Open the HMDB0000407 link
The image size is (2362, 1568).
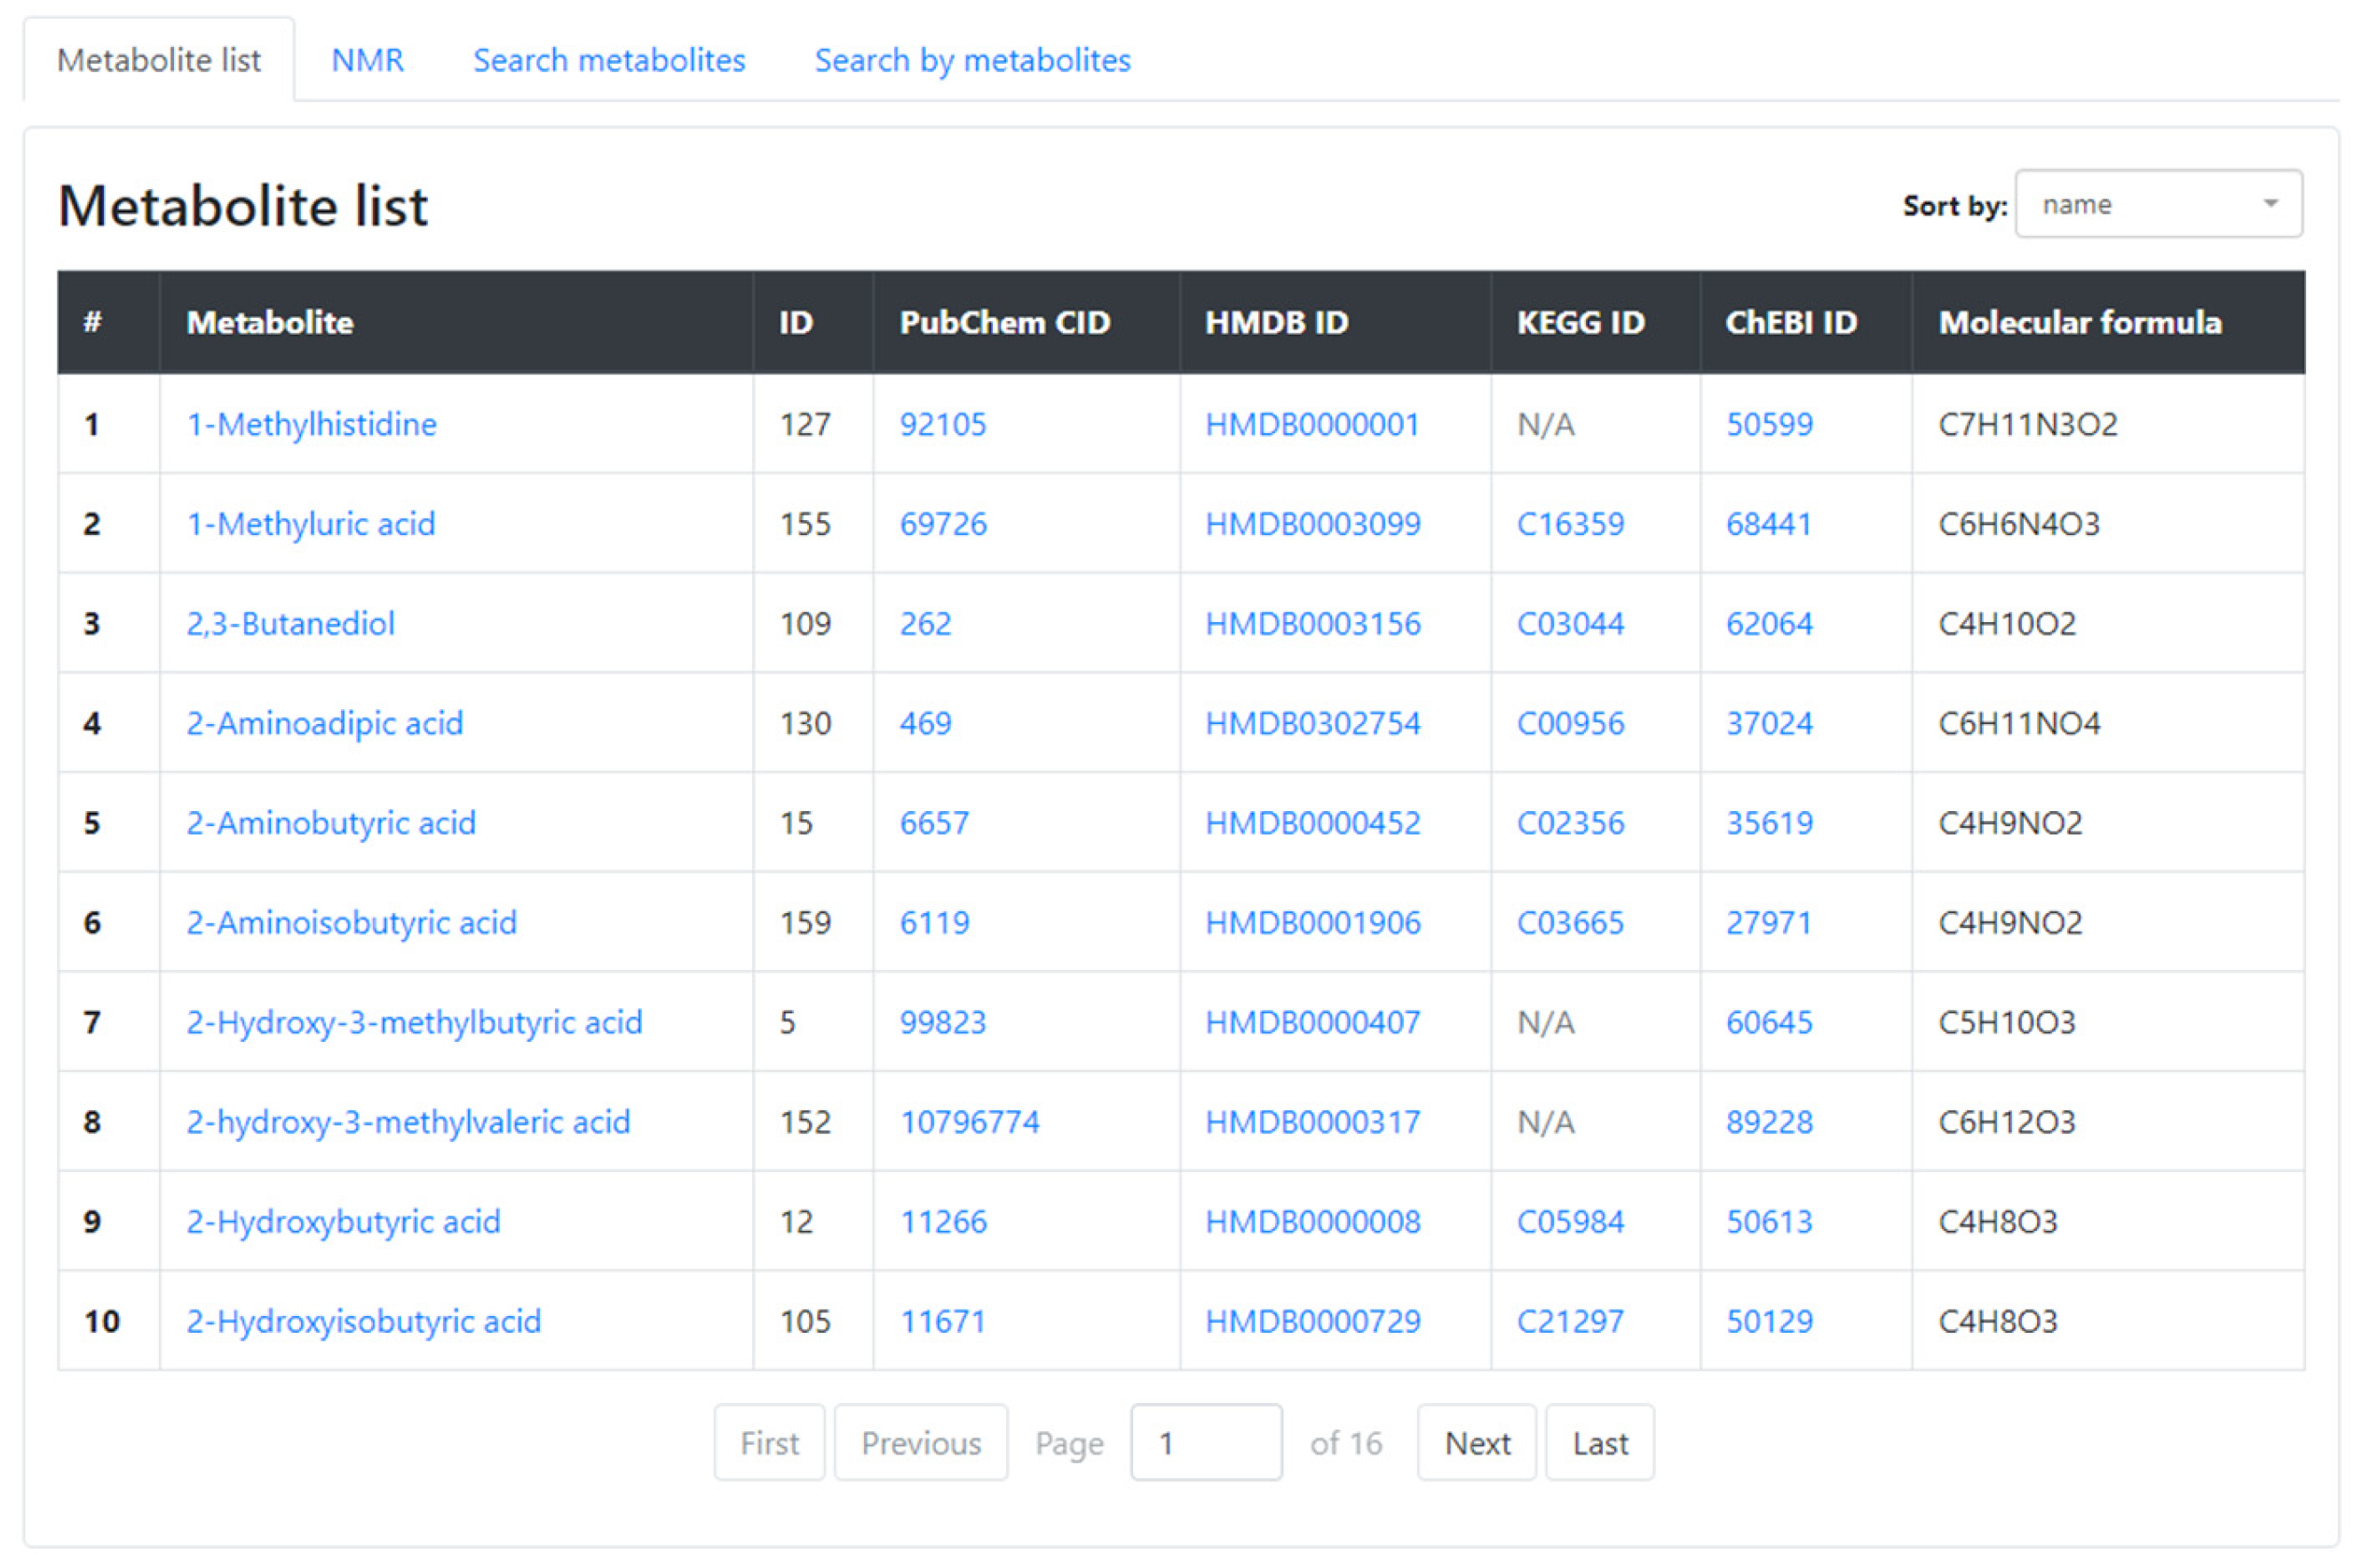(x=1312, y=1022)
